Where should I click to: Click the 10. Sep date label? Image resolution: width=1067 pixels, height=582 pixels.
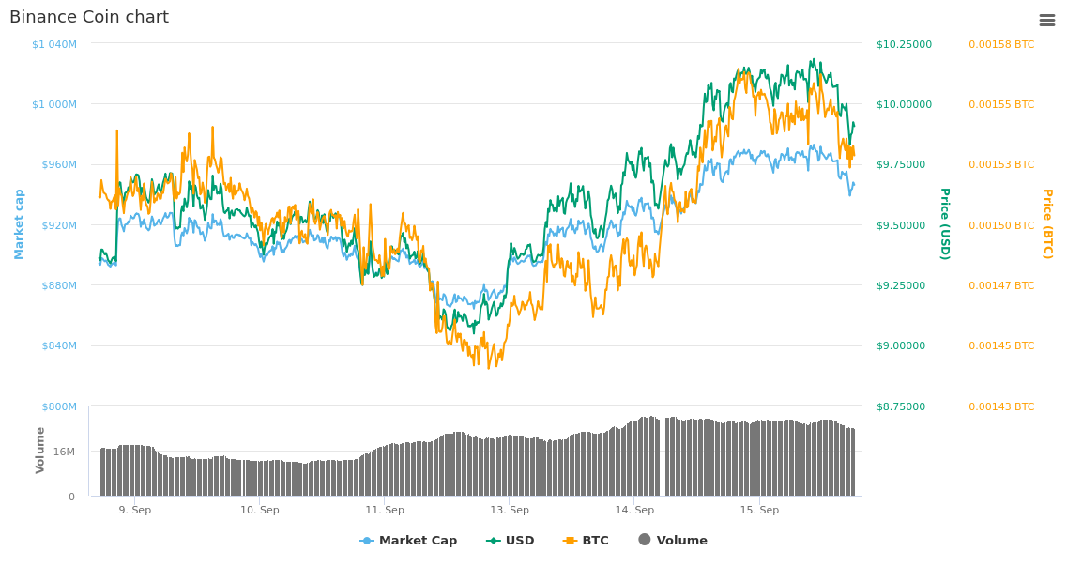pos(259,510)
